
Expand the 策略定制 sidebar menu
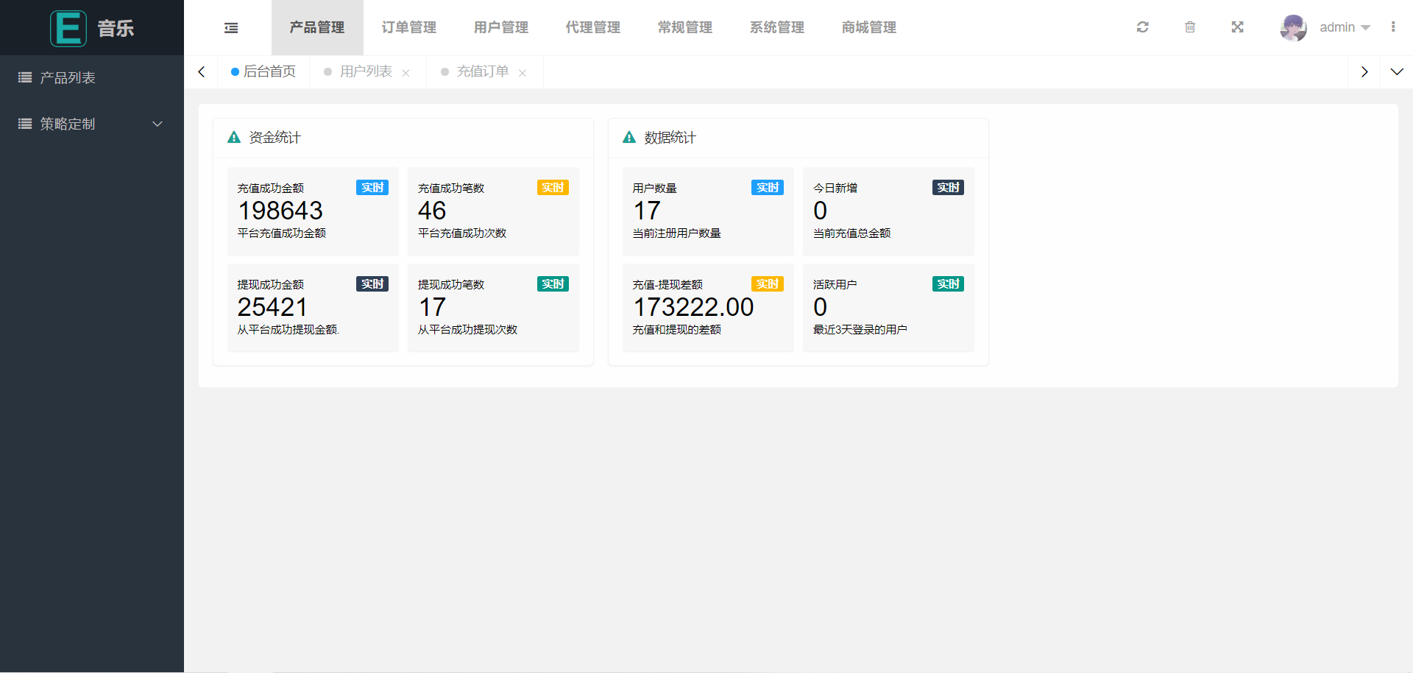(92, 124)
